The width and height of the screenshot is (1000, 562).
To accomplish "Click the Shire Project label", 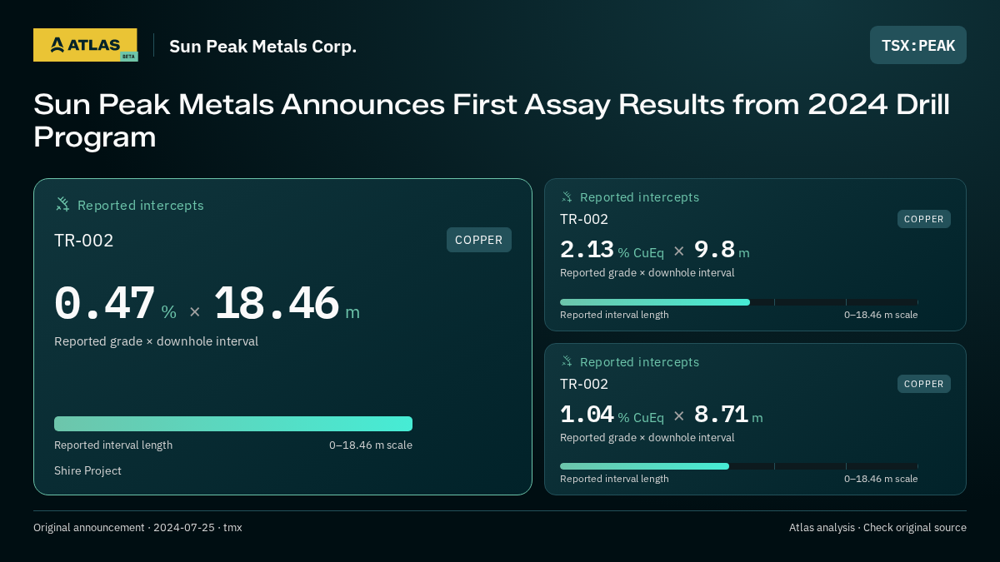I will [x=87, y=470].
